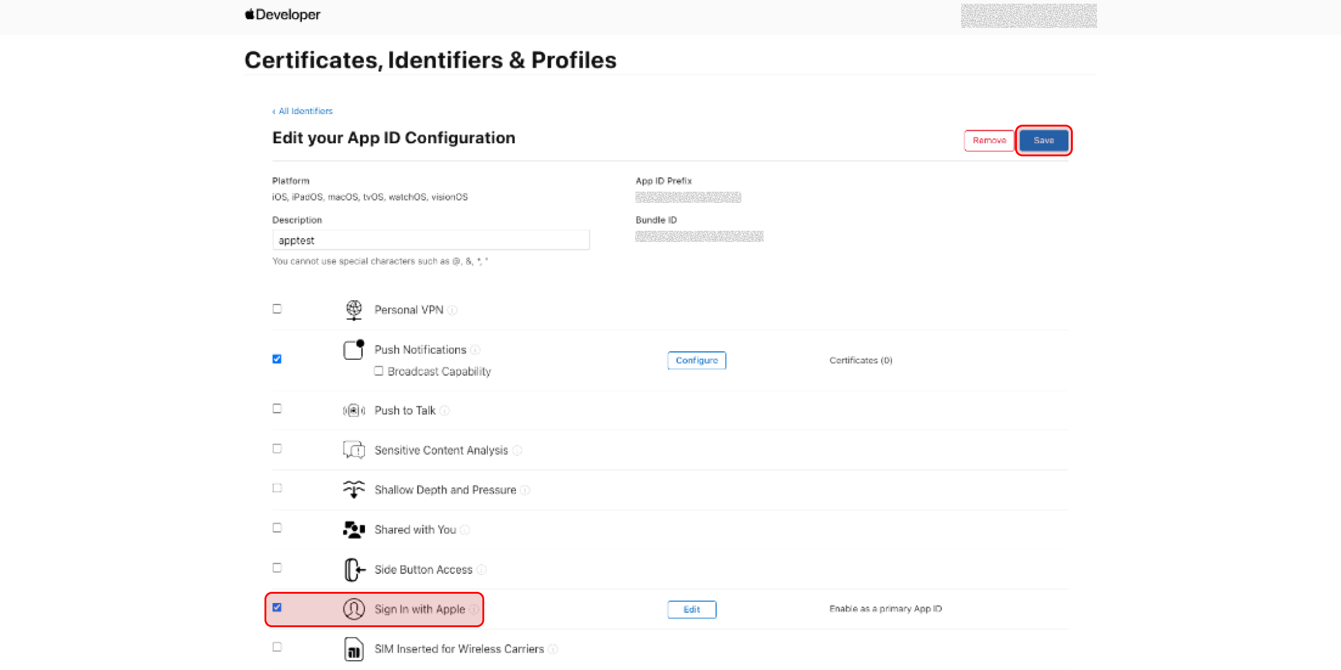1341x670 pixels.
Task: Click the Description text field
Action: (x=431, y=240)
